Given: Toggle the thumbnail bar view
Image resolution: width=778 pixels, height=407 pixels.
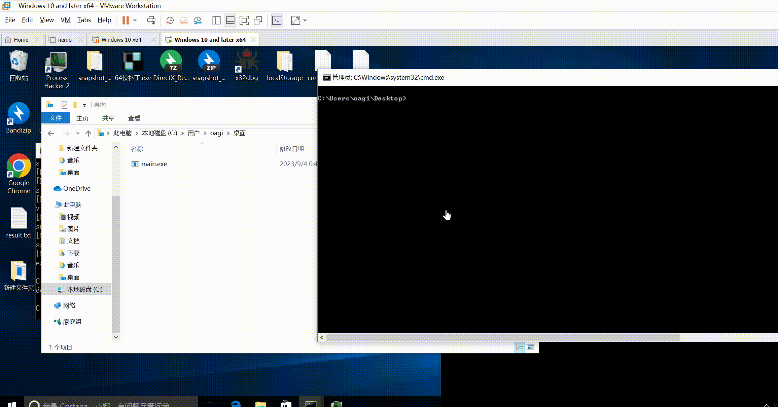Looking at the screenshot, I should point(230,21).
